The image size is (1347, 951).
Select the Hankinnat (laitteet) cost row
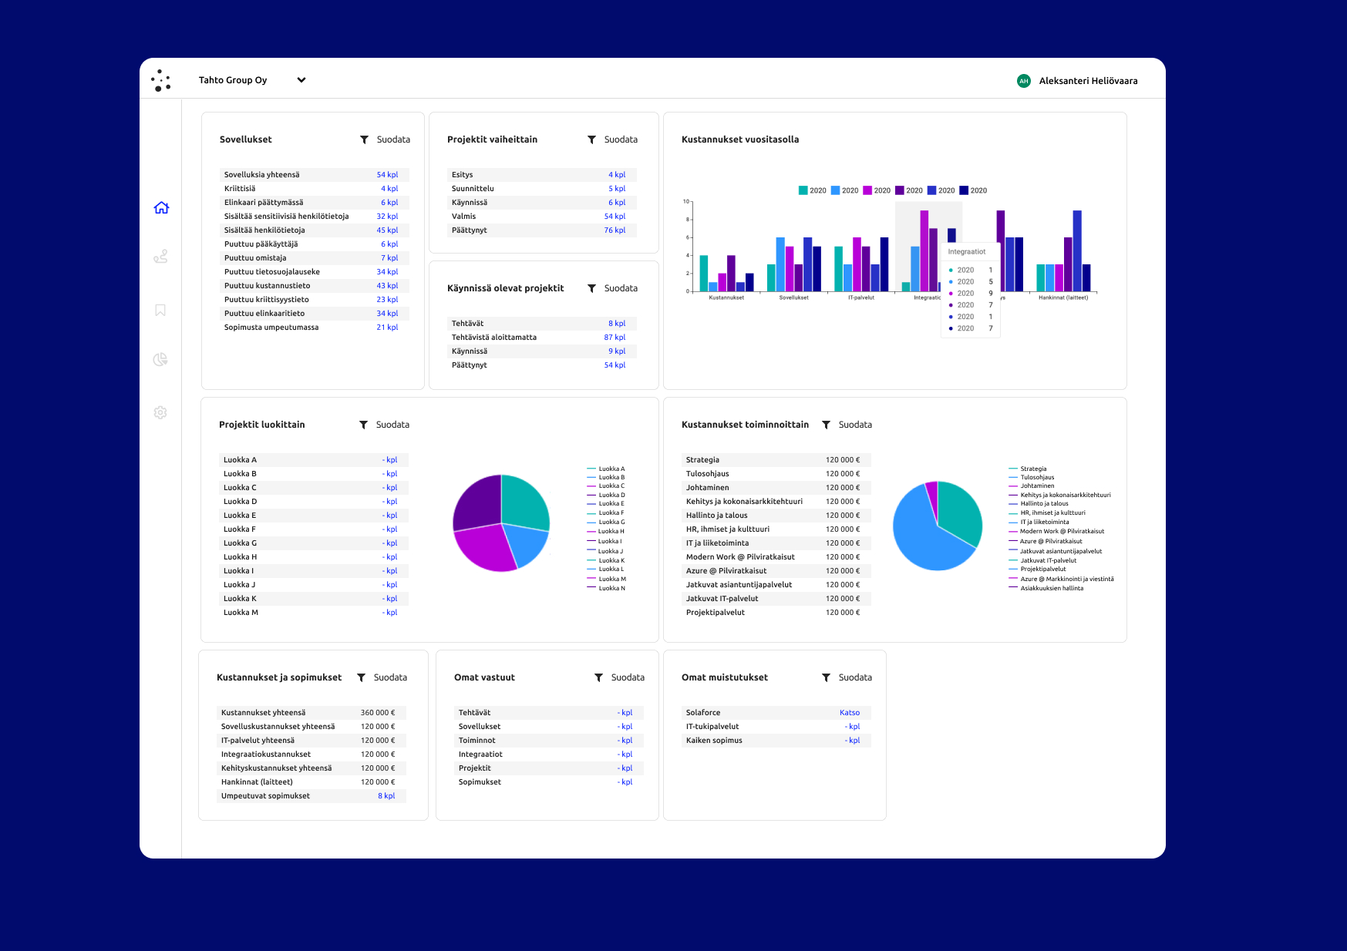[x=311, y=782]
